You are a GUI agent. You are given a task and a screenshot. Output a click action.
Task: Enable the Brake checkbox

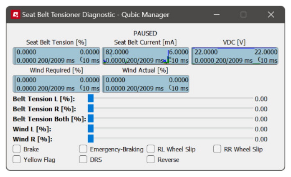pyautogui.click(x=17, y=149)
